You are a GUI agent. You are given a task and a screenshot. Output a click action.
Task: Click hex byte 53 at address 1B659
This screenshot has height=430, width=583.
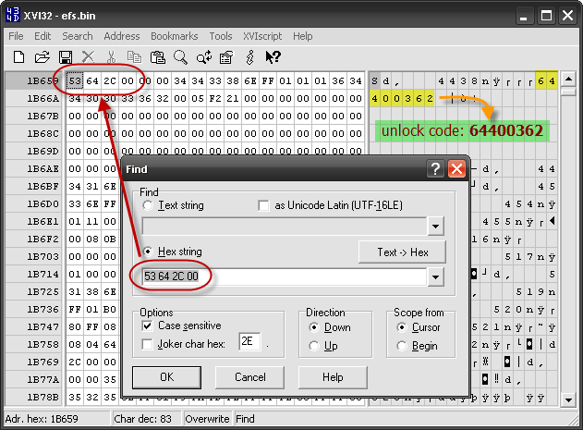point(75,80)
